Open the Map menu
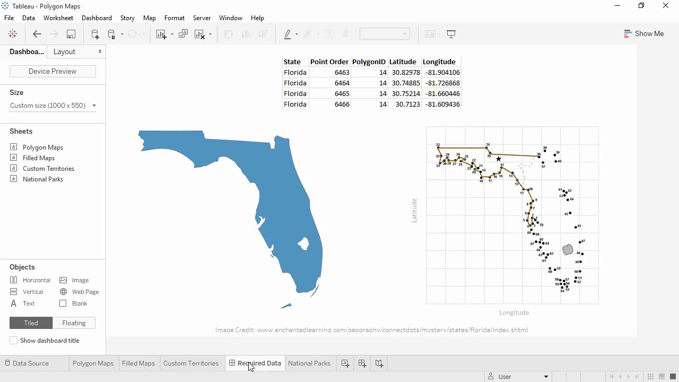The width and height of the screenshot is (679, 382). [x=150, y=18]
